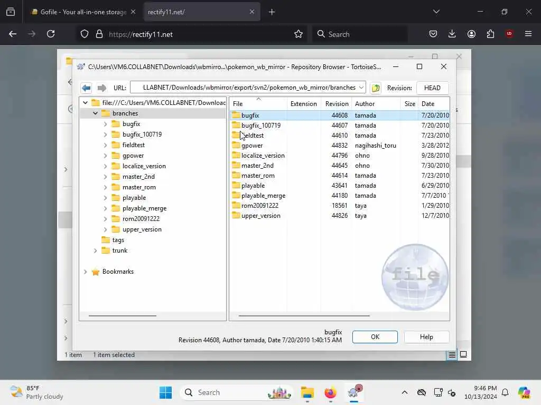Expand the bugfix folder in the tree
Viewport: 541px width, 405px height.
[x=105, y=124]
